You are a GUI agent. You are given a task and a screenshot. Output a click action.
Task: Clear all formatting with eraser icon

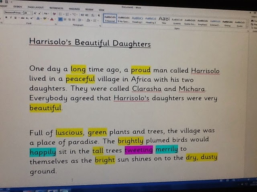[54, 14]
